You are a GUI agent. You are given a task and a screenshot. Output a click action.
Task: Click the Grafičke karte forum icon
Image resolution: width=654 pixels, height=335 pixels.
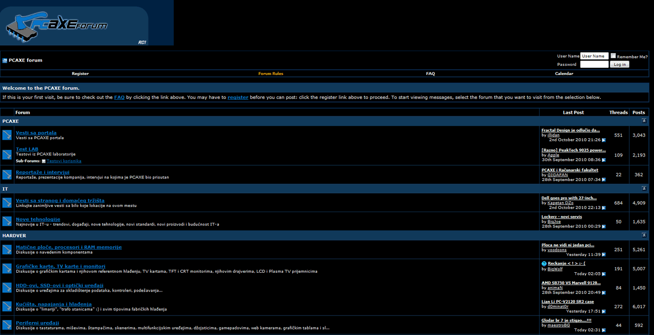coord(6,269)
